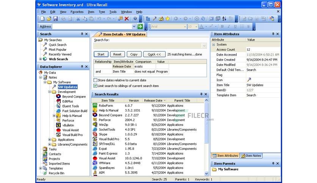Click the Web Search globe icon
Viewport: 317px width, 183px height.
[45, 59]
